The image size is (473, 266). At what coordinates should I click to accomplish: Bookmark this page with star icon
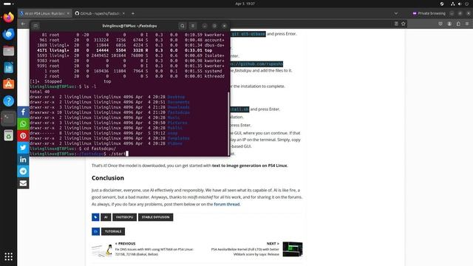pyautogui.click(x=404, y=24)
